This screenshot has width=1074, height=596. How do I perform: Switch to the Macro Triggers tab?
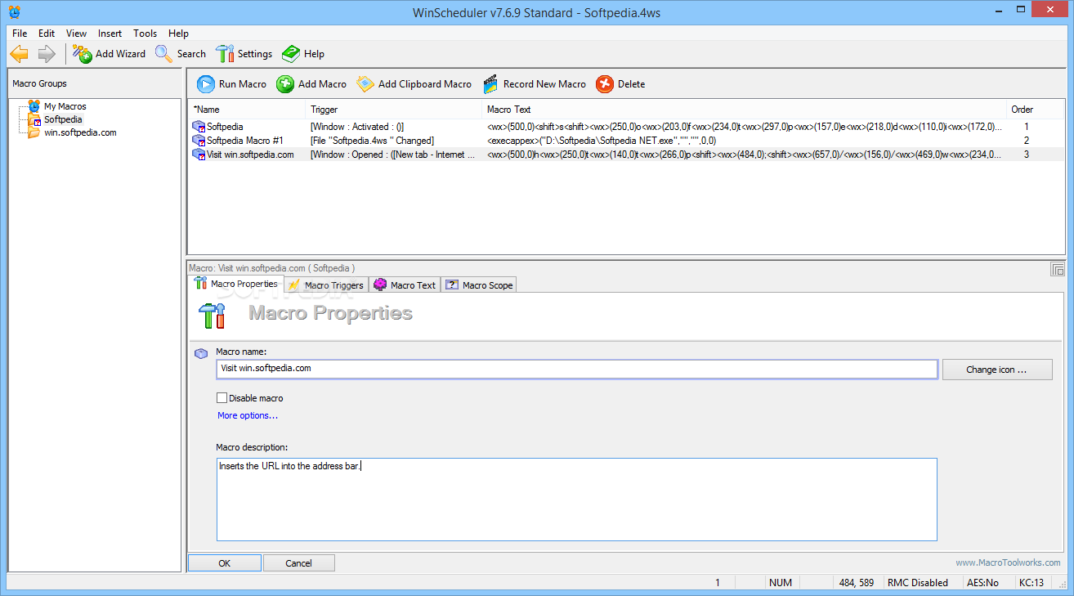click(x=325, y=285)
